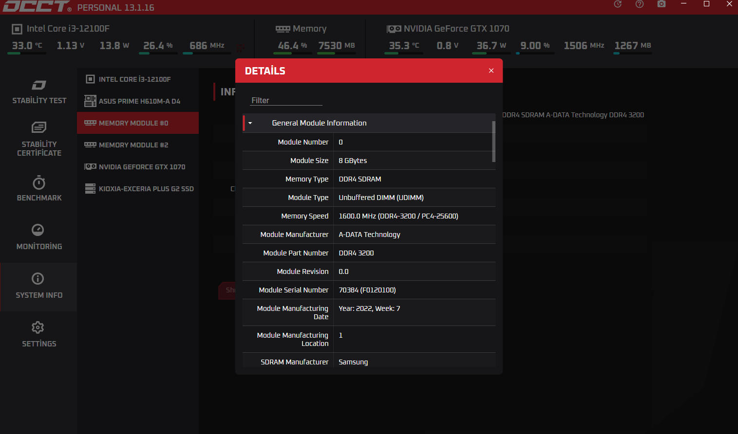
Task: Click the Module Size value 8 GBytes
Action: (353, 161)
